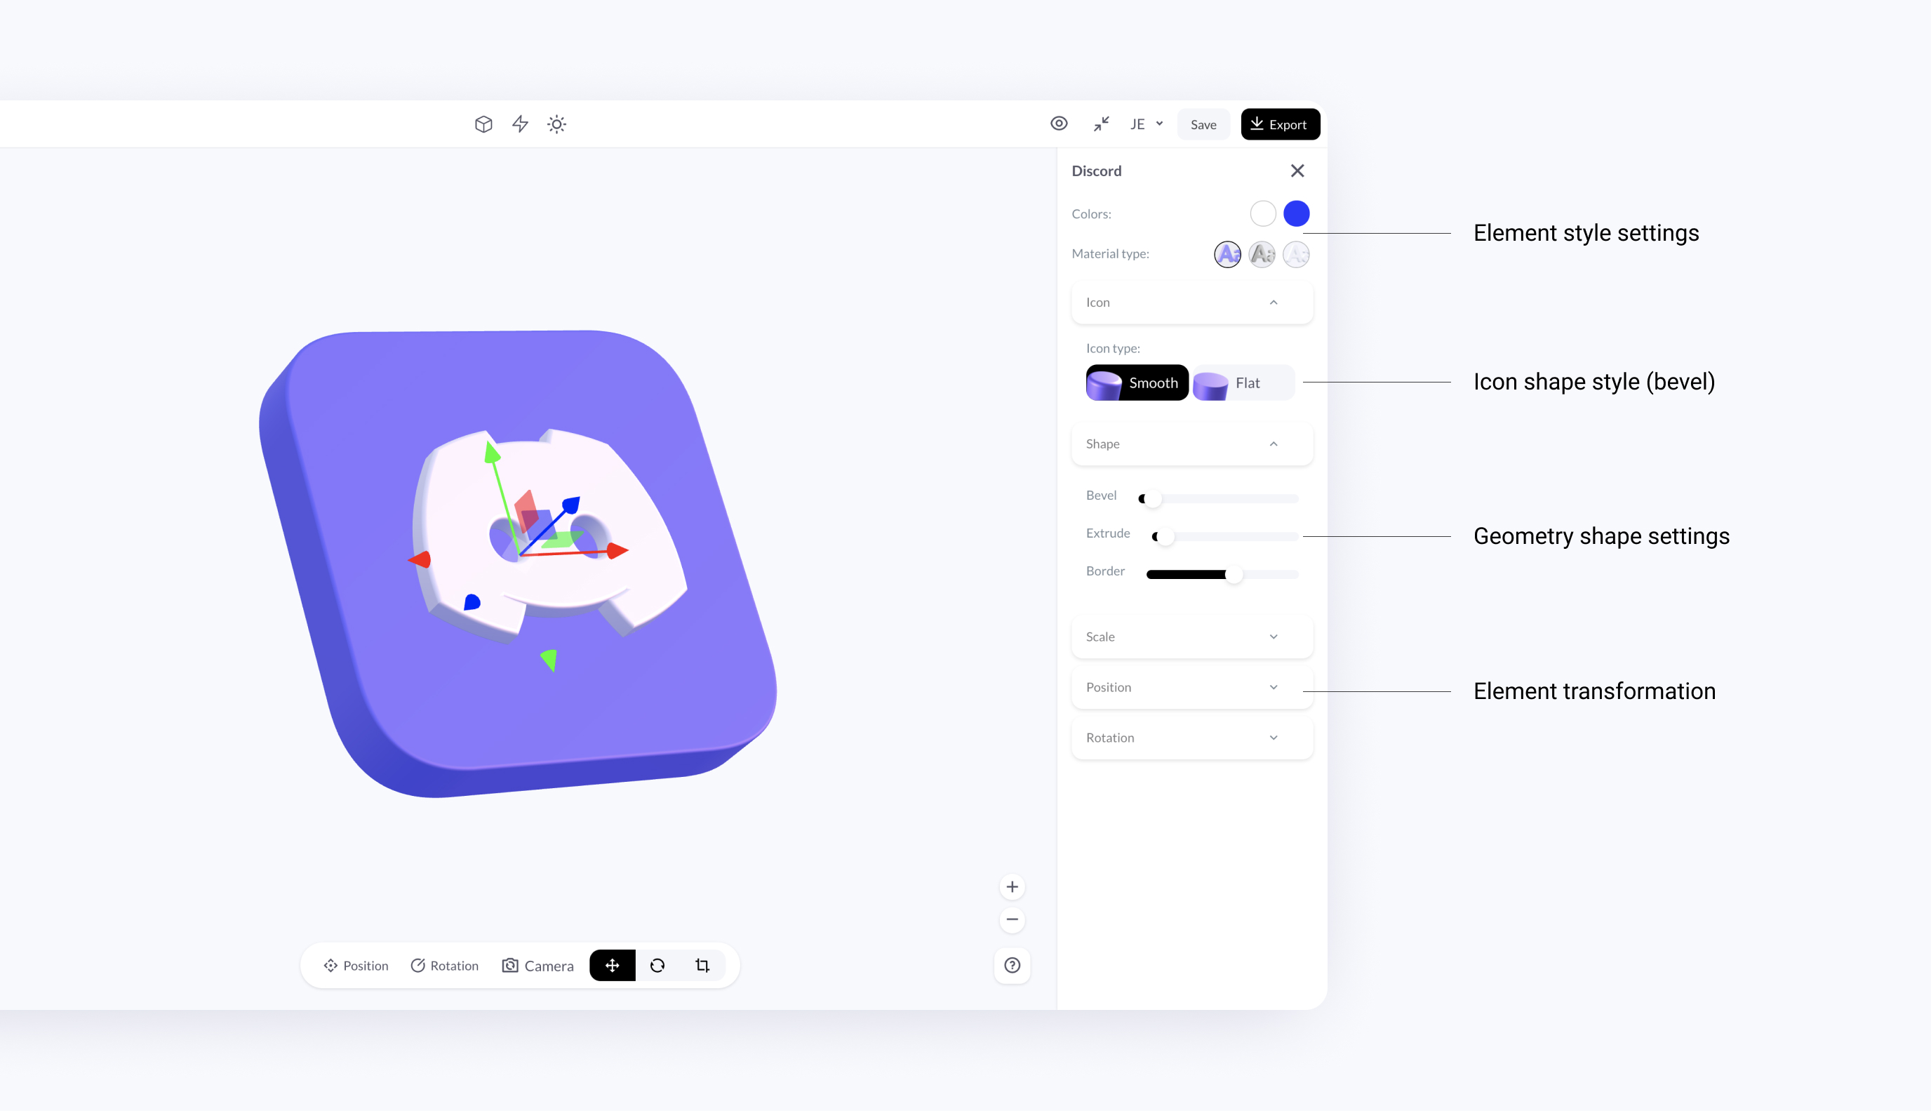1931x1111 pixels.
Task: Expand the Rotation section
Action: [x=1189, y=737]
